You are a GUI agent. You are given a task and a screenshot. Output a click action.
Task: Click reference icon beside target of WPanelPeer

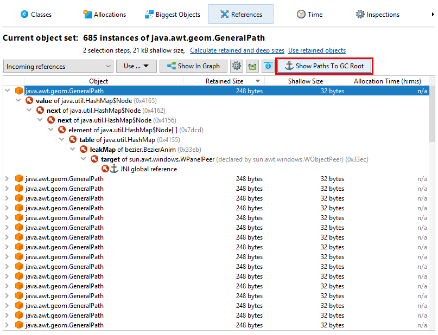94,159
